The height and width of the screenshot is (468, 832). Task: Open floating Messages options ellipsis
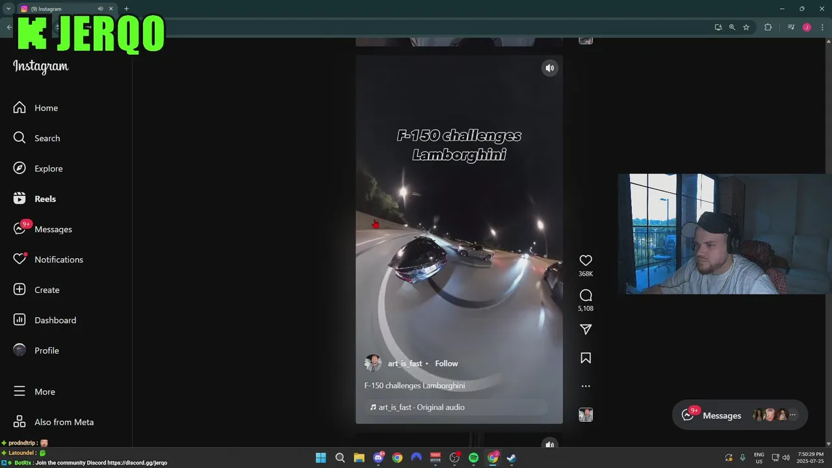point(792,415)
